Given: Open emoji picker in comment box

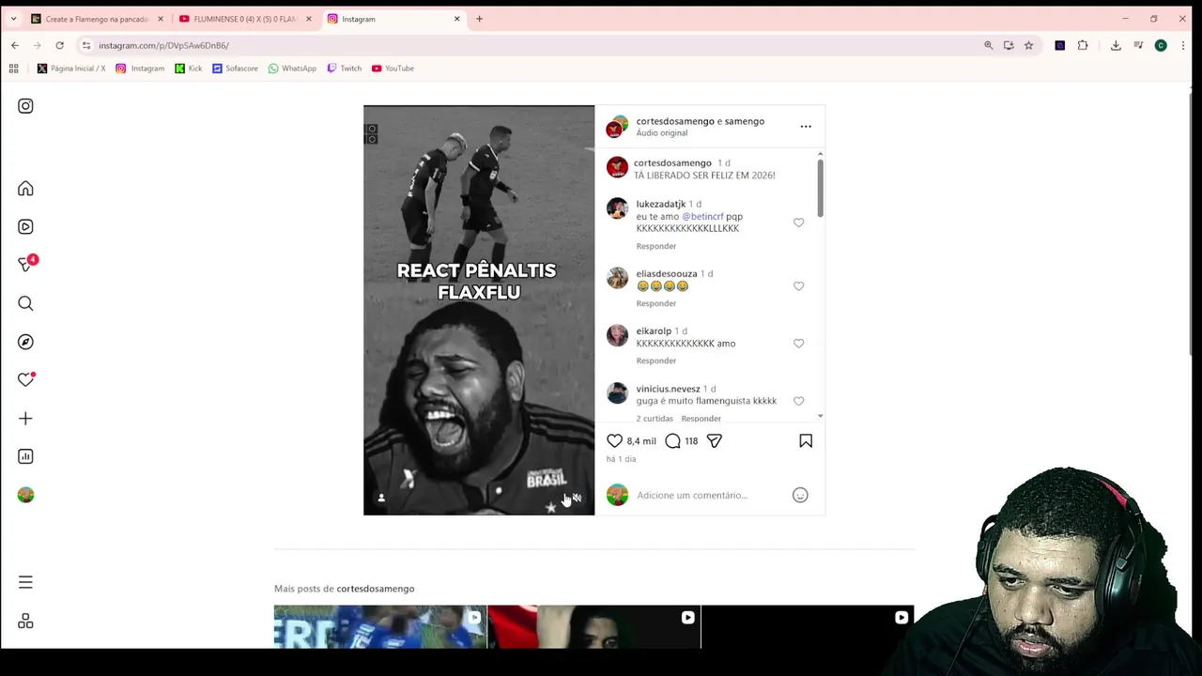Looking at the screenshot, I should [800, 495].
